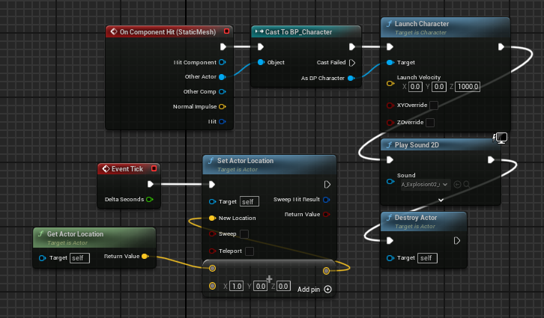Click the Play Sound 2D Sound pin
The height and width of the screenshot is (318, 544).
click(390, 182)
